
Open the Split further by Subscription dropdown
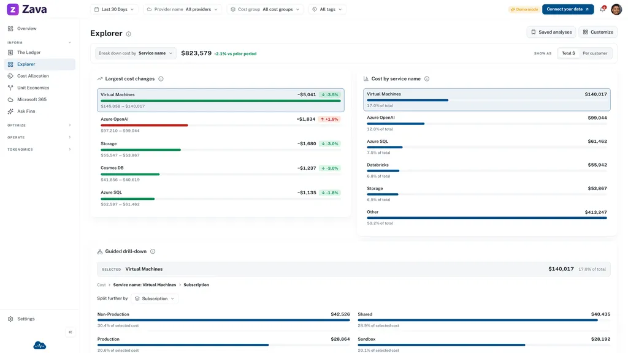(x=155, y=298)
